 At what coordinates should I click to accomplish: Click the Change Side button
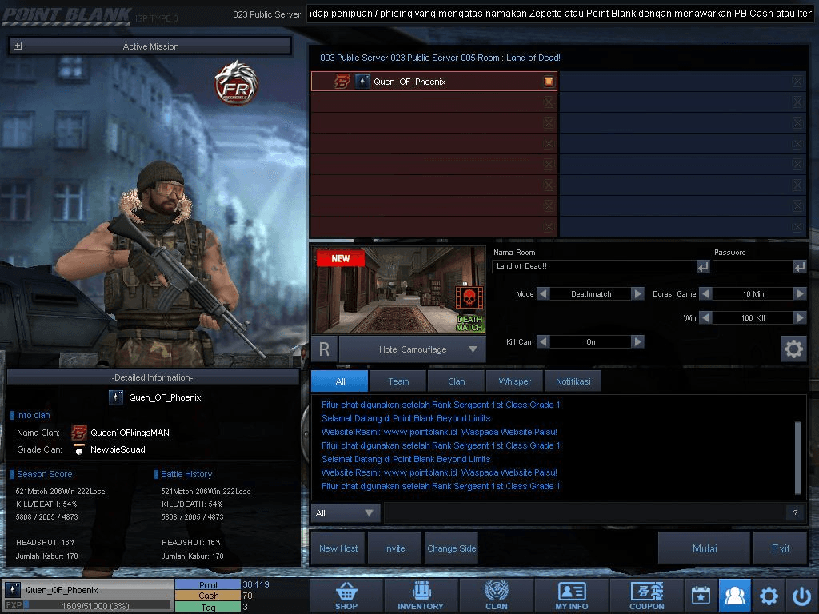pos(452,548)
